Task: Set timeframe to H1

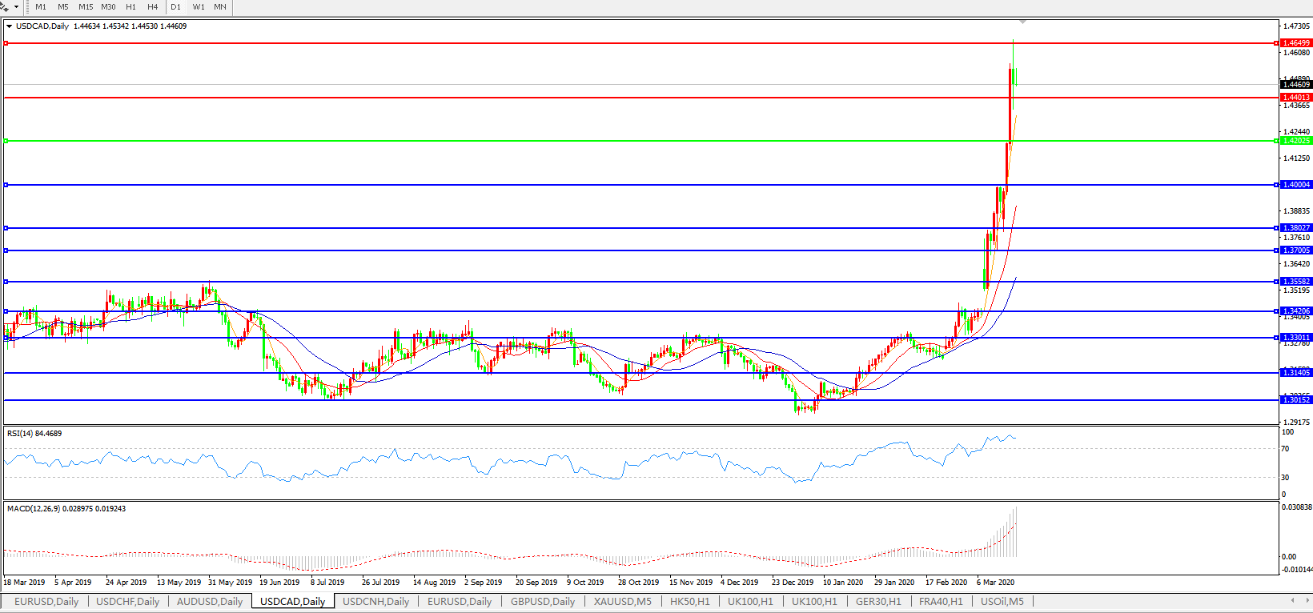Action: [x=130, y=6]
